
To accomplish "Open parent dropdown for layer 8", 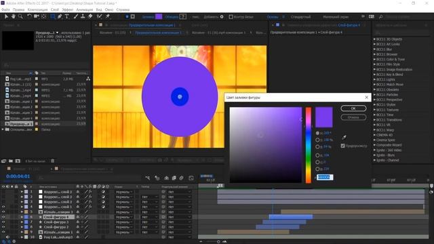I will pos(179,227).
